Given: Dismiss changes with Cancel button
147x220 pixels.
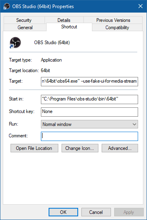Looking at the screenshot, I should pos(96,212).
